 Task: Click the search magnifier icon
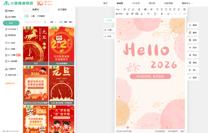point(45,22)
